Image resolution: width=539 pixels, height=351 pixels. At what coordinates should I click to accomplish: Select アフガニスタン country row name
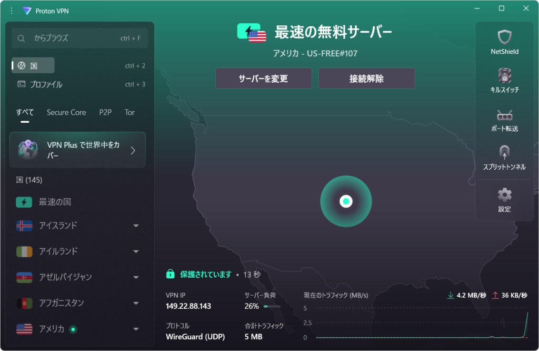click(61, 303)
